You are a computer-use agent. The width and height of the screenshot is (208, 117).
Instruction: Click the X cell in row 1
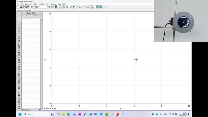coord(26,20)
